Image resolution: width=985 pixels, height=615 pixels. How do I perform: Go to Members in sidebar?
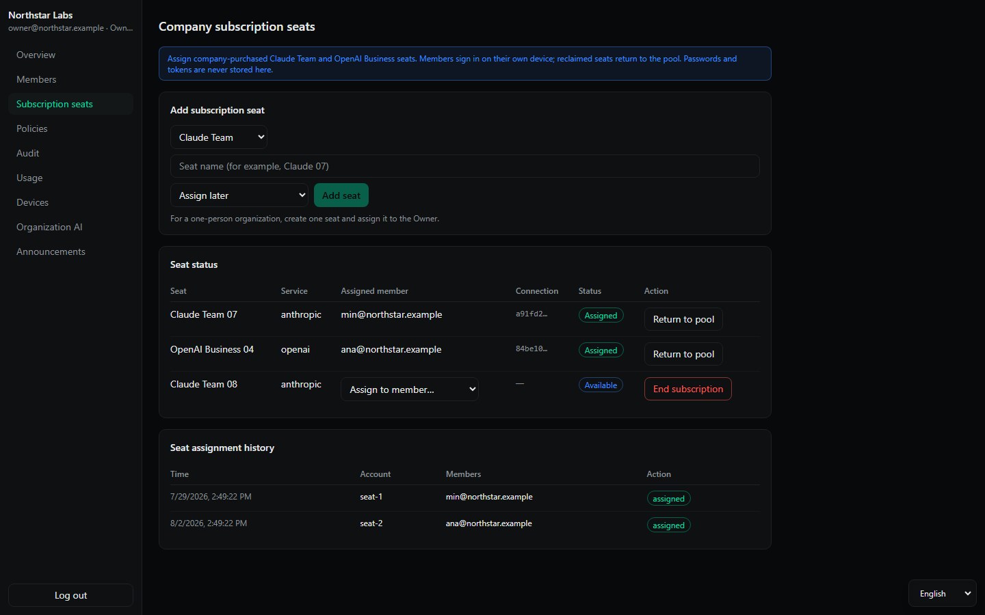coord(70,79)
